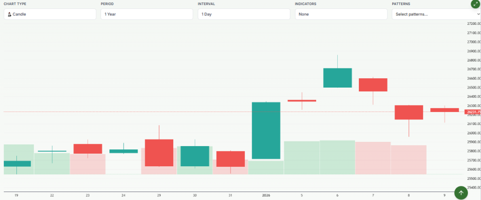This screenshot has width=481, height=200.
Task: Click the small red candle for date 5
Action: (302, 101)
